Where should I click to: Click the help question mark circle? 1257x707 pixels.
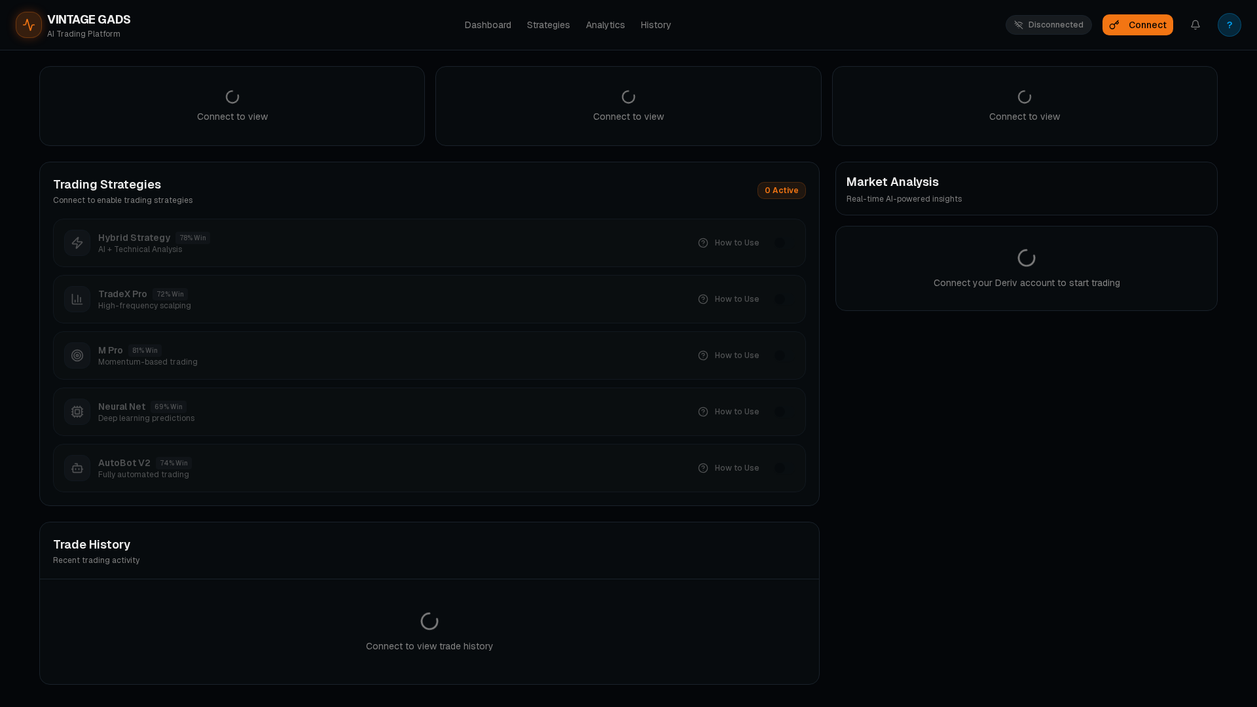1230,25
